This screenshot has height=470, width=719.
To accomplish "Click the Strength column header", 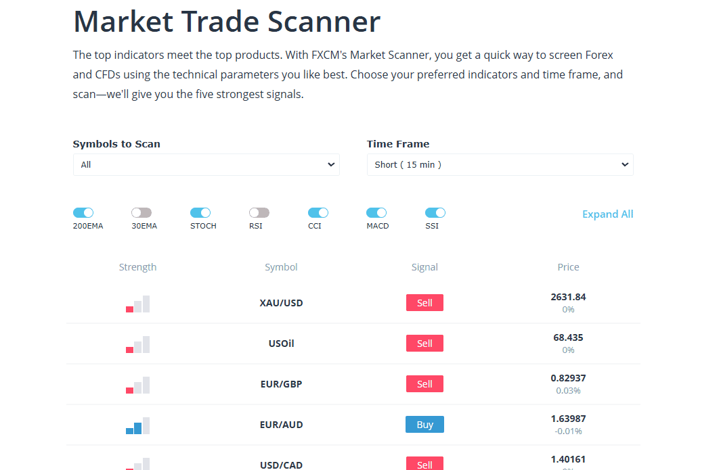I will pos(137,266).
